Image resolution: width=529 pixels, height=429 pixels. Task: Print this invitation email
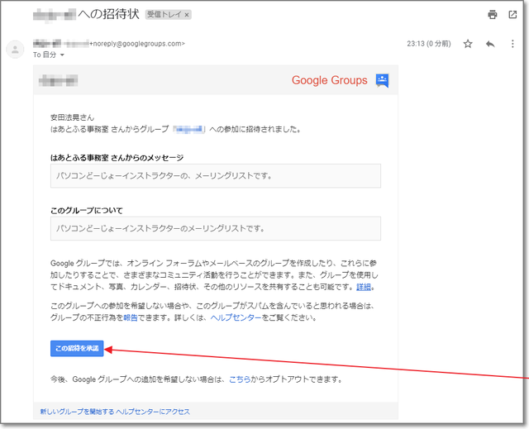tap(493, 14)
